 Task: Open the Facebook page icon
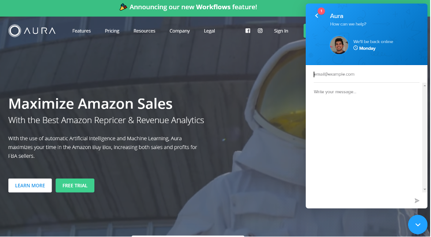(247, 31)
